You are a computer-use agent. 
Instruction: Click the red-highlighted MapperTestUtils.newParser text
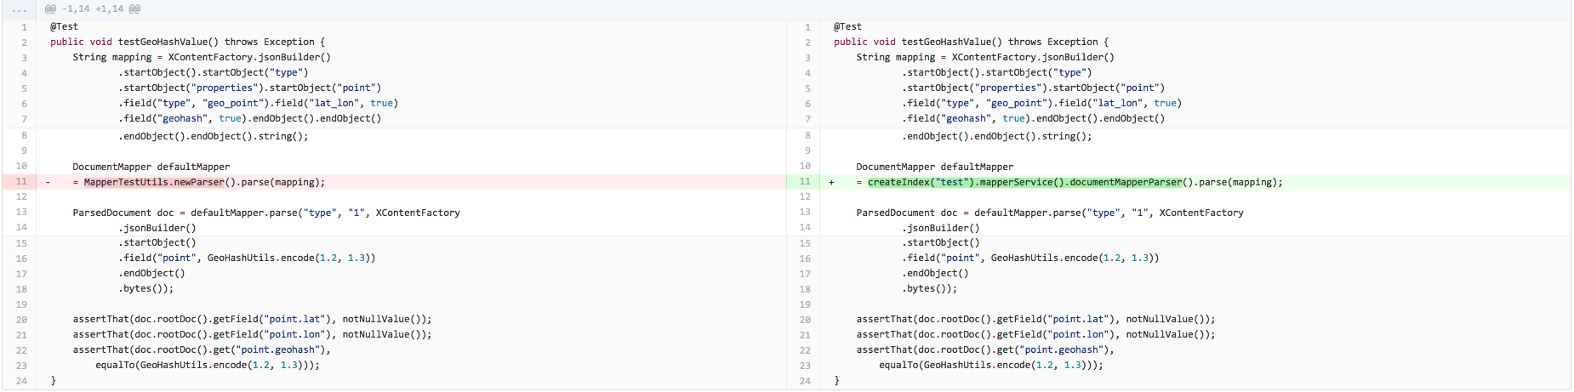(154, 183)
